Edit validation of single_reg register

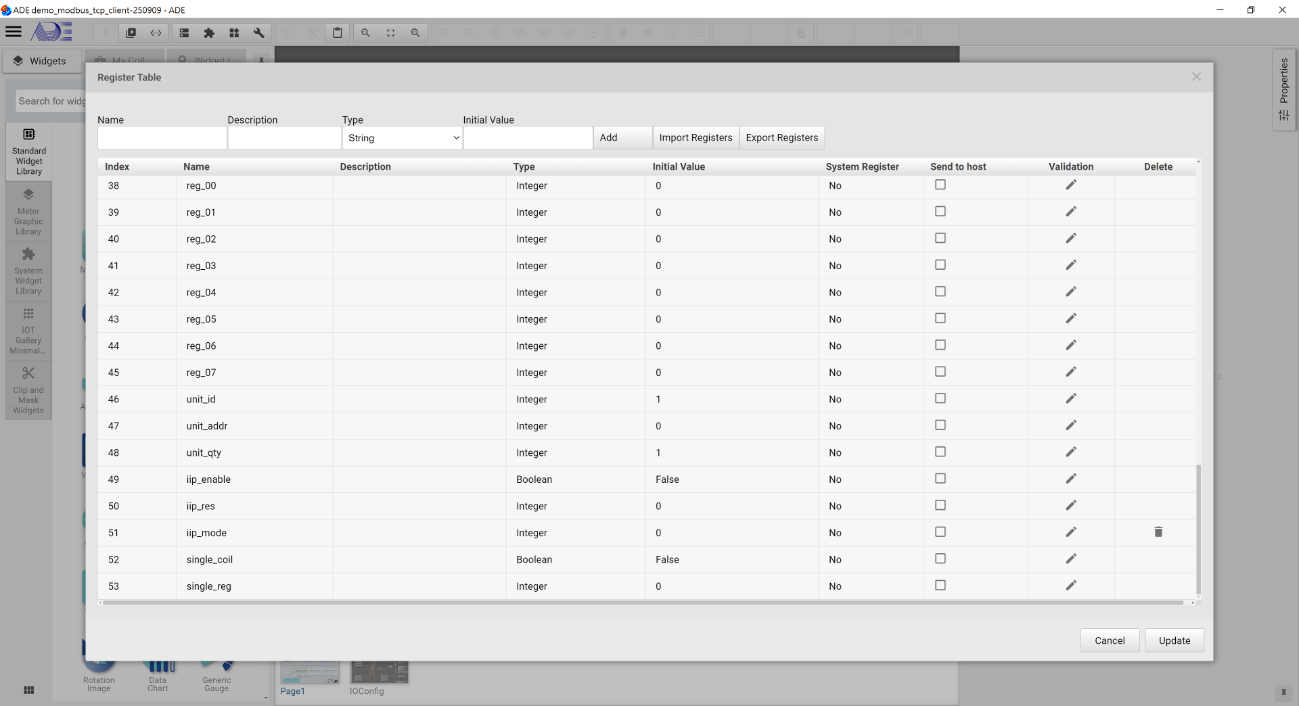1070,586
